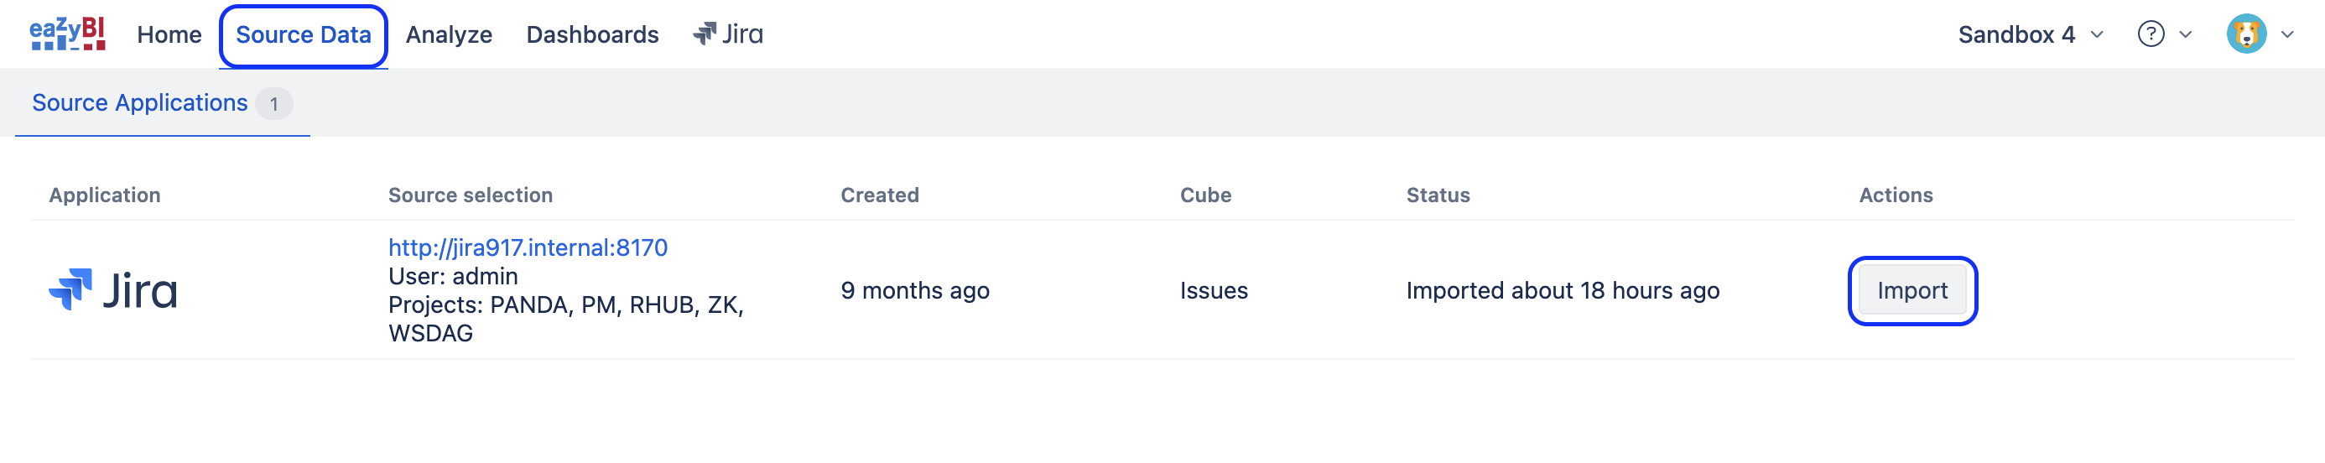
Task: Click the eazyBI logo
Action: point(68,34)
